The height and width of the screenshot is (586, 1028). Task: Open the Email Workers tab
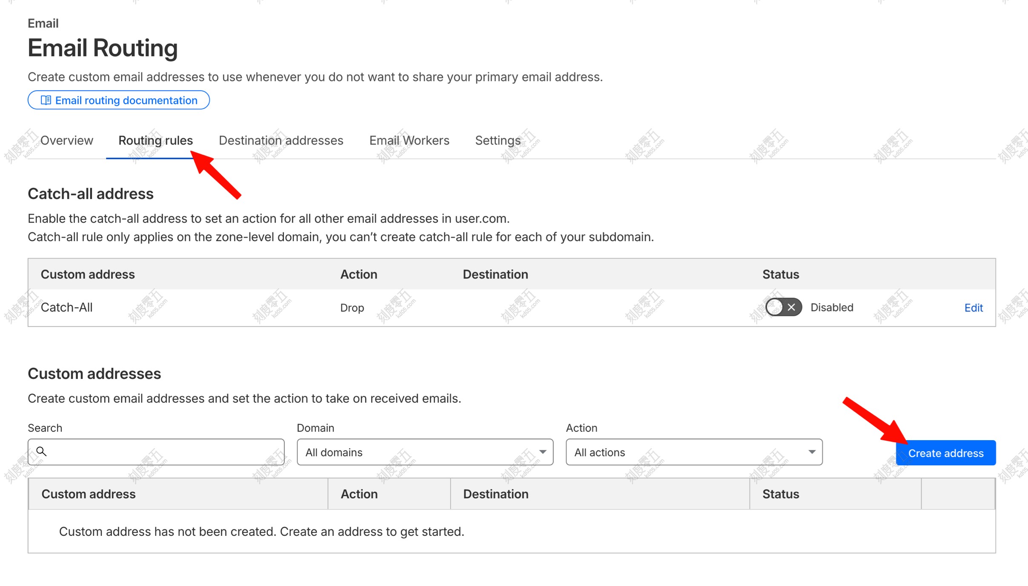click(x=409, y=140)
